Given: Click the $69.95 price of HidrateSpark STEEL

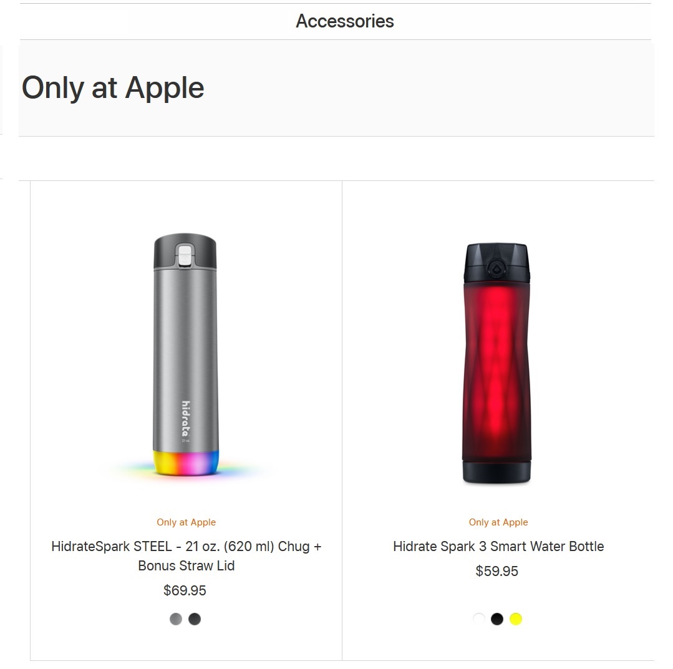Looking at the screenshot, I should (x=185, y=590).
